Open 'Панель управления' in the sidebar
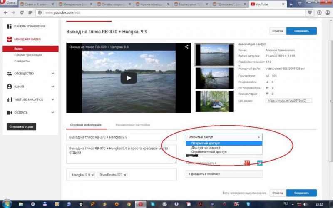Viewport: 333px width, 208px height. click(x=30, y=26)
